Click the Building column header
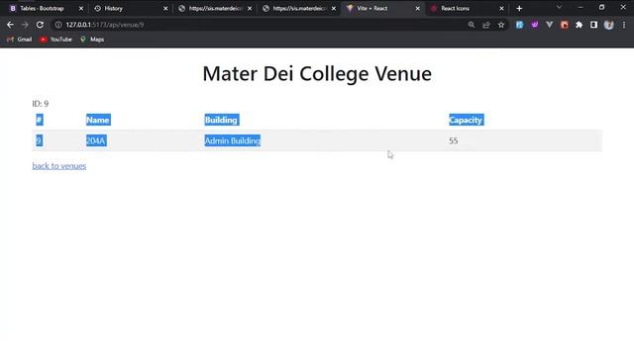 (222, 120)
